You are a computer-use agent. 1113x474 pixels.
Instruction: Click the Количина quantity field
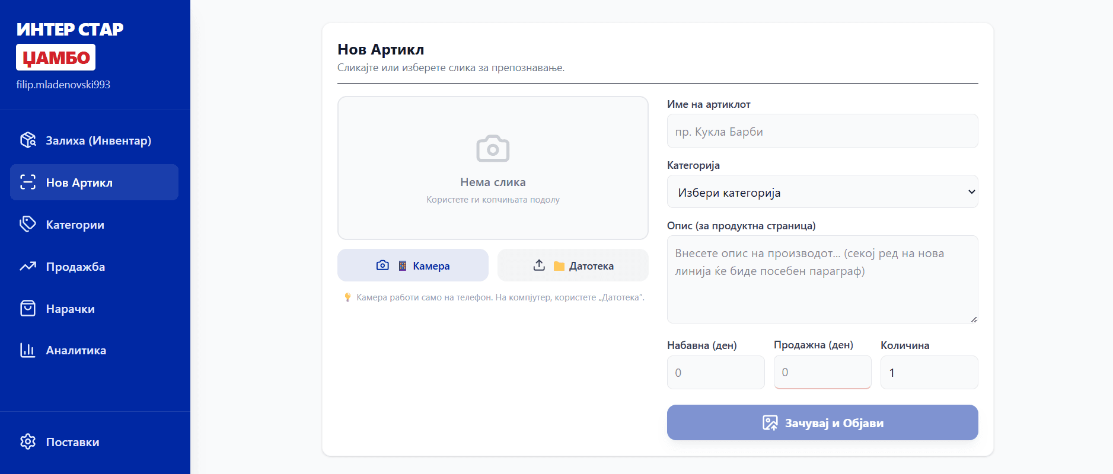click(x=929, y=372)
